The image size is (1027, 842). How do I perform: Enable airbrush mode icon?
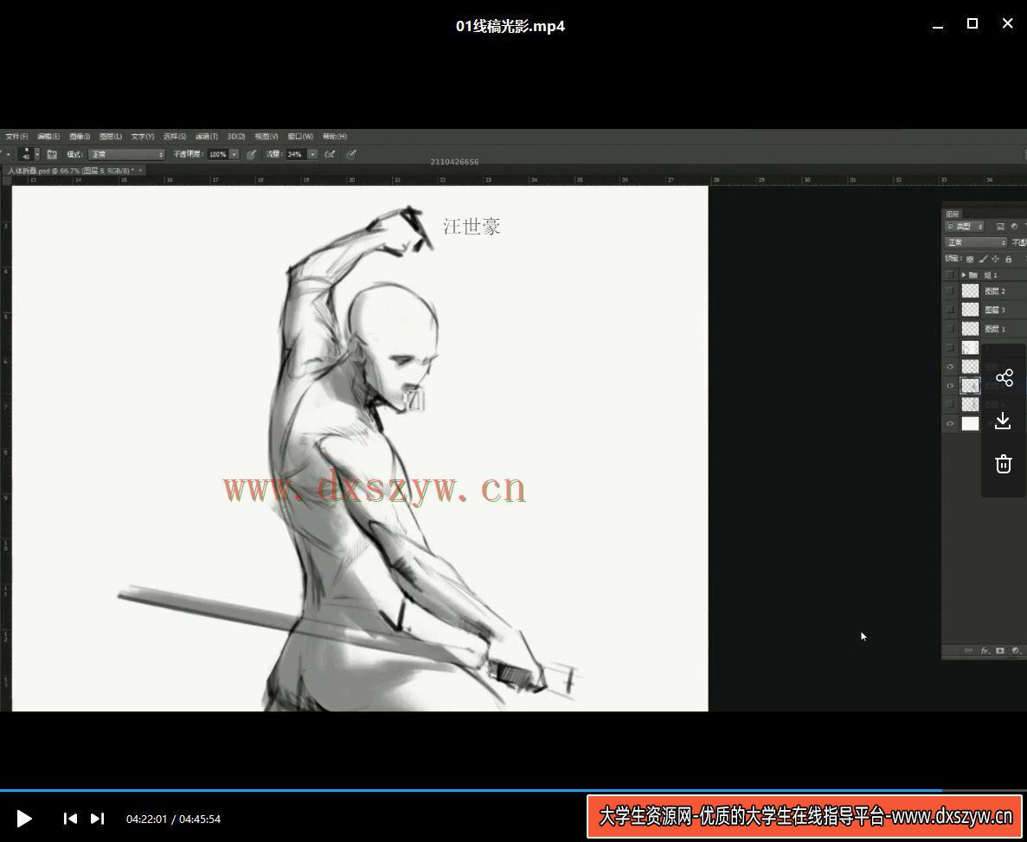pos(330,155)
